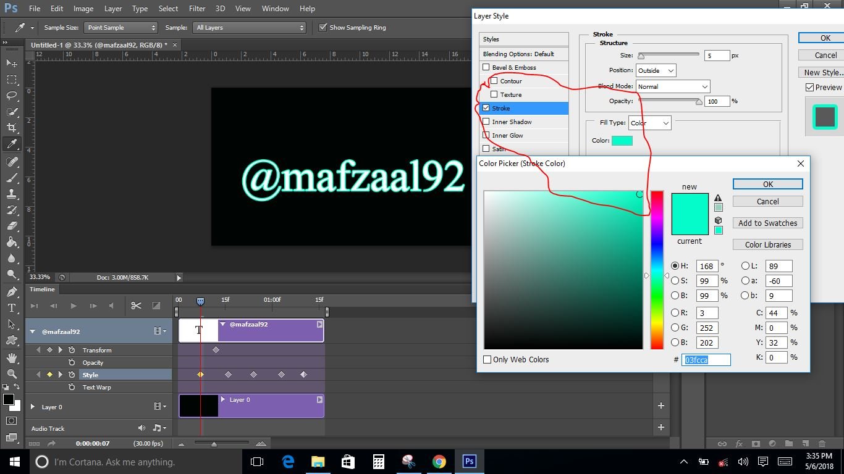Viewport: 844px width, 474px height.
Task: Open the @mafzaal92 track filmstrip menu
Action: pos(160,331)
